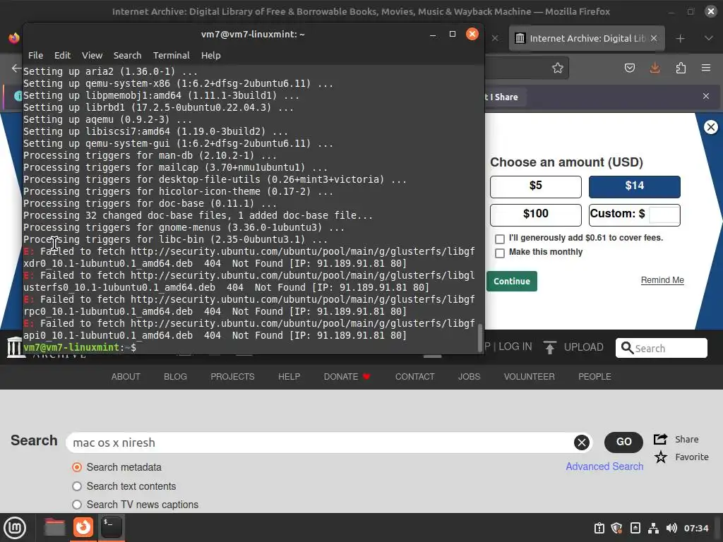Viewport: 723px width, 542px height.
Task: Select the $14 donation amount
Action: click(635, 186)
